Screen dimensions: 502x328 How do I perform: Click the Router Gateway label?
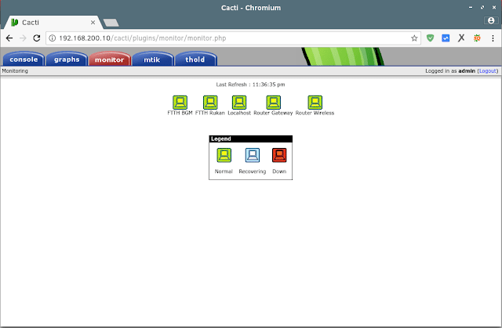273,113
